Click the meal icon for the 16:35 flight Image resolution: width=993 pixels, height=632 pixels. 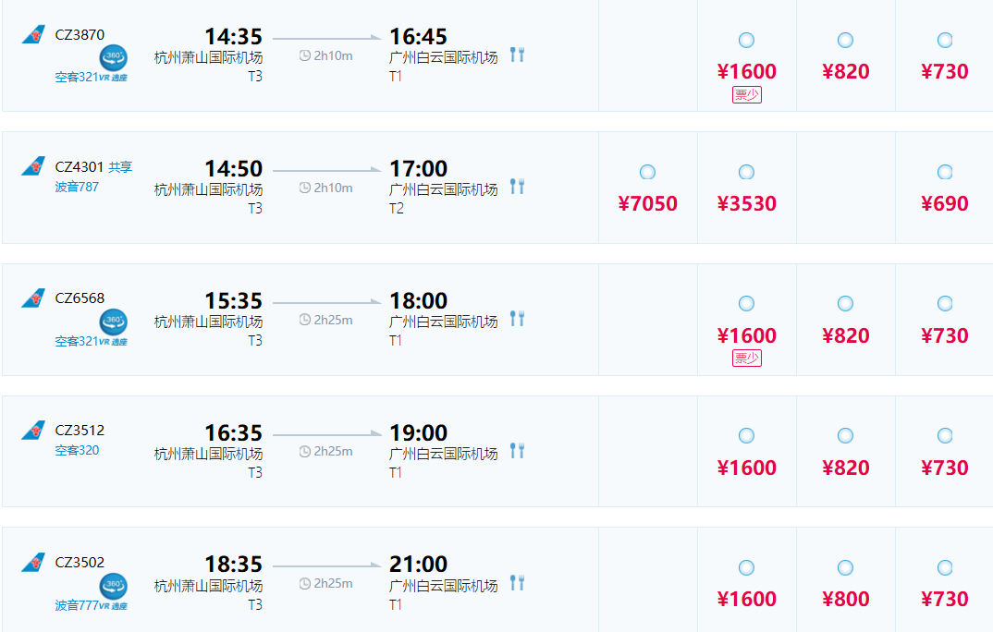pyautogui.click(x=517, y=450)
